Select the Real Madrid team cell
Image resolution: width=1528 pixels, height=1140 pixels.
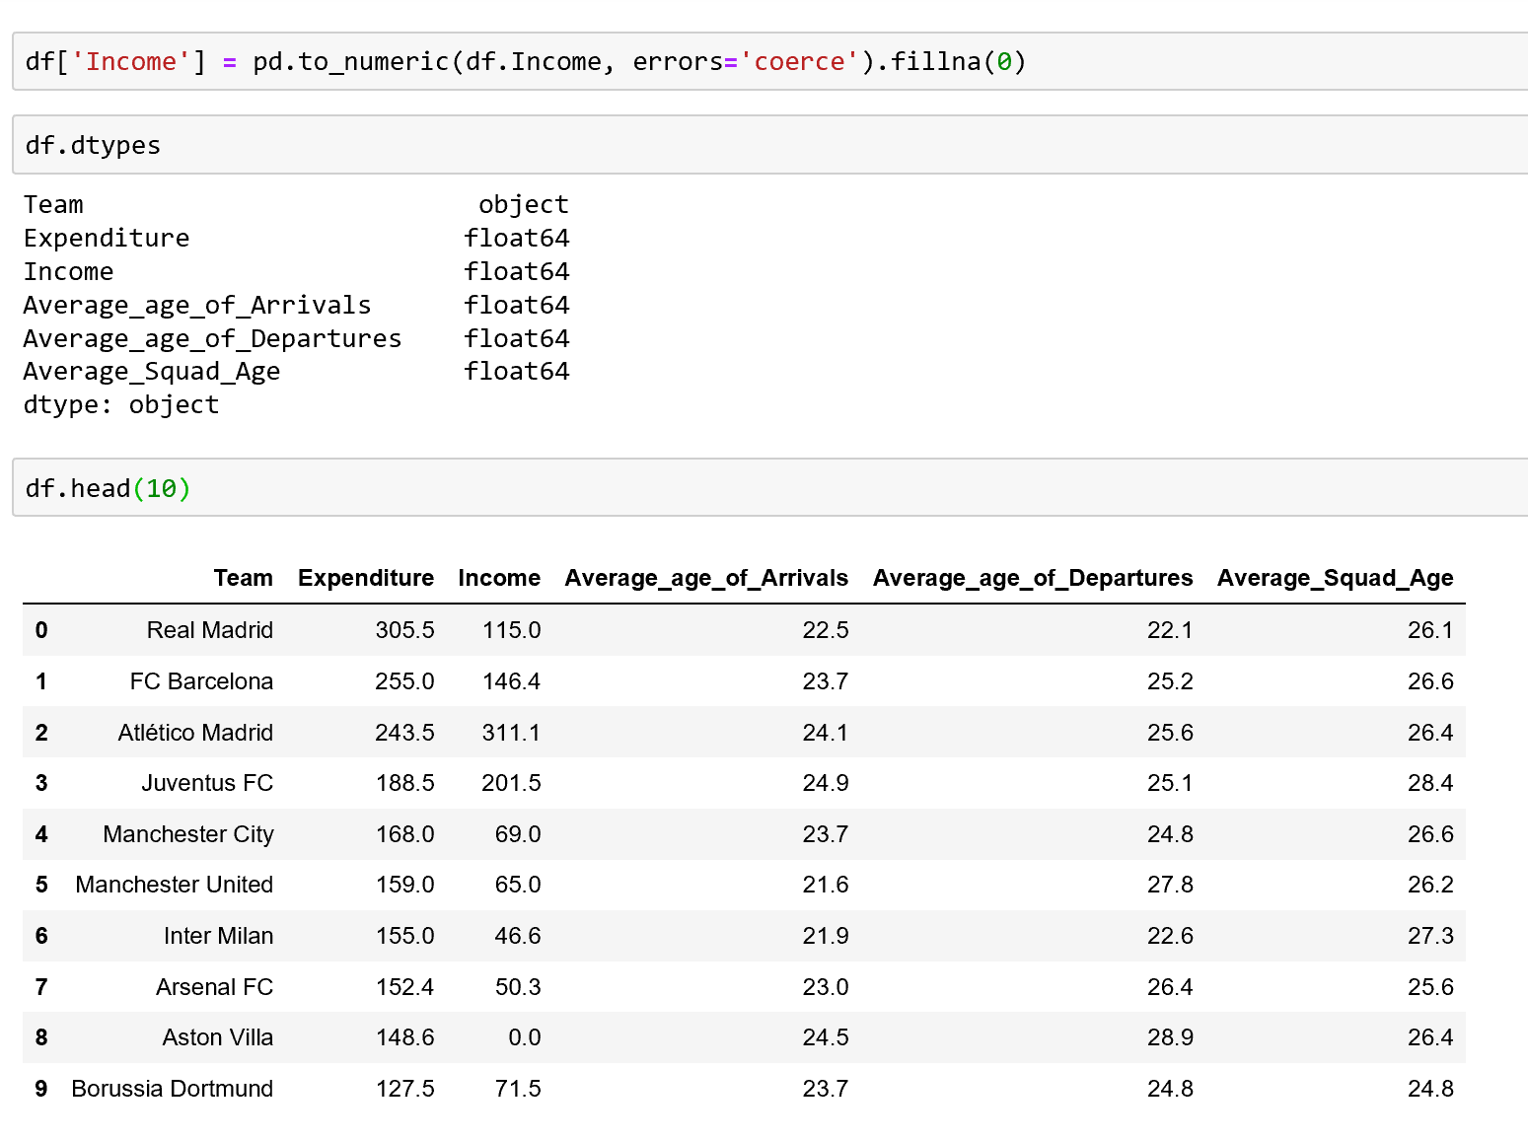pyautogui.click(x=209, y=630)
